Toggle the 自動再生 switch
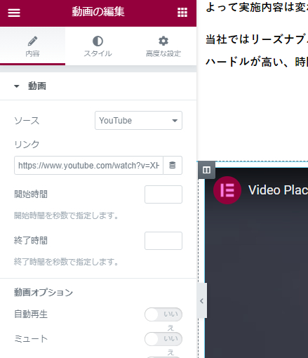 (x=163, y=314)
